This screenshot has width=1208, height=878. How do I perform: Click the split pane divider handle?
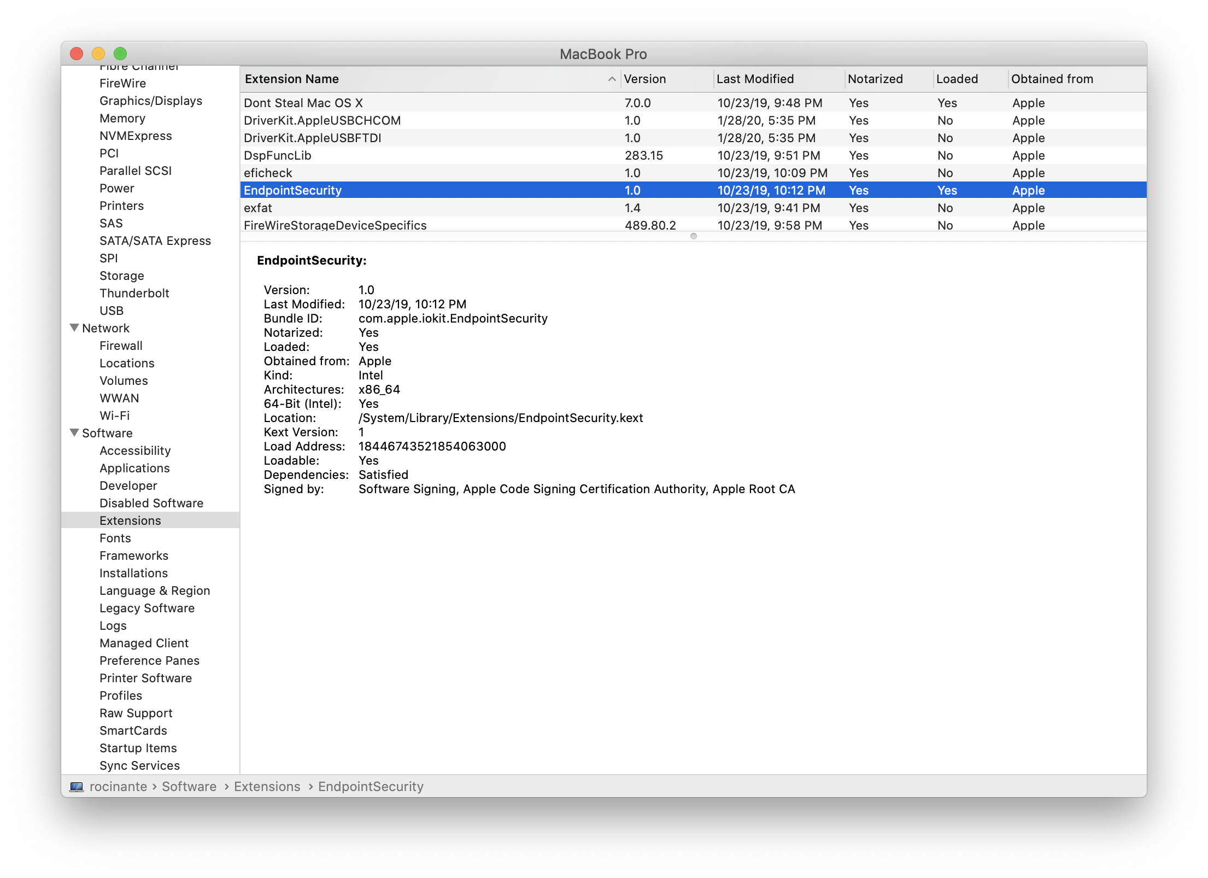[693, 236]
